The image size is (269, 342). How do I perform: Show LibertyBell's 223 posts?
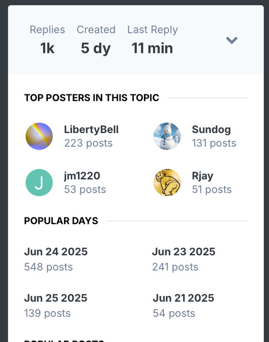coord(88,143)
